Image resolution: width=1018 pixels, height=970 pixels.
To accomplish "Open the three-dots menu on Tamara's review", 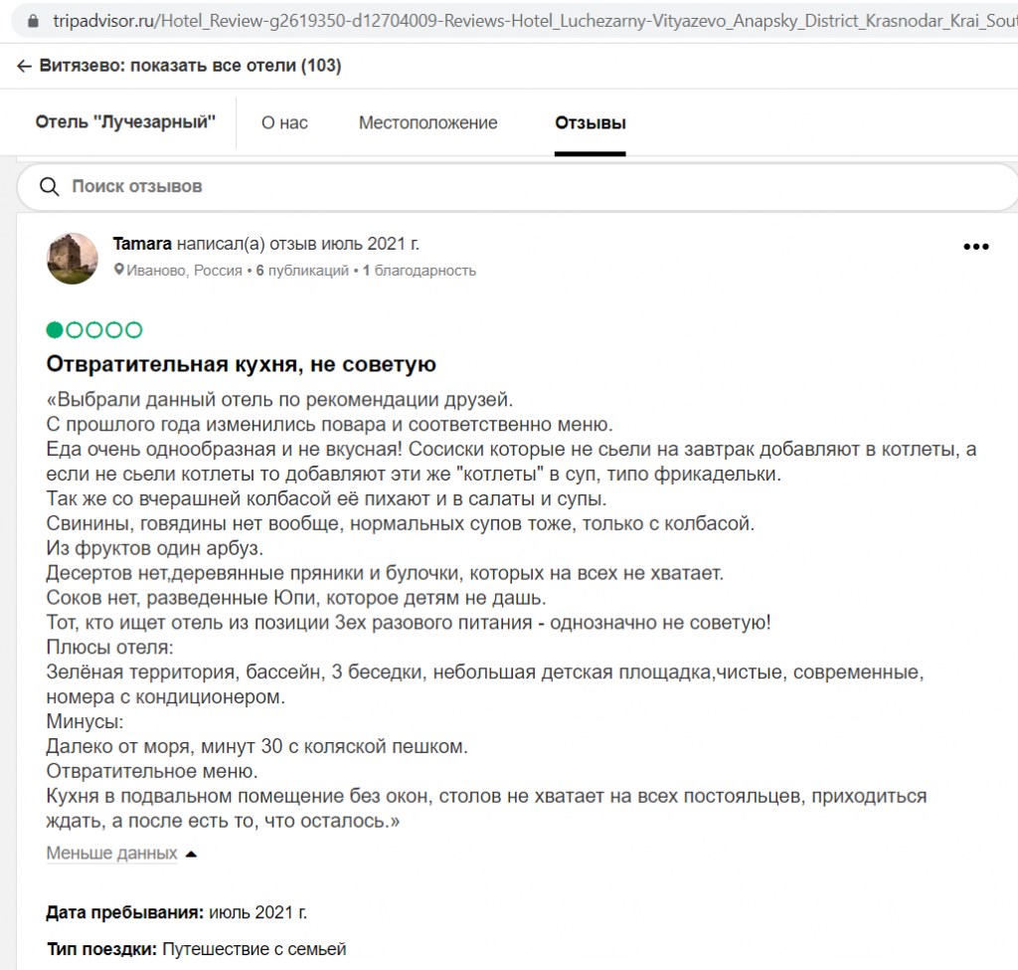I will [x=976, y=248].
